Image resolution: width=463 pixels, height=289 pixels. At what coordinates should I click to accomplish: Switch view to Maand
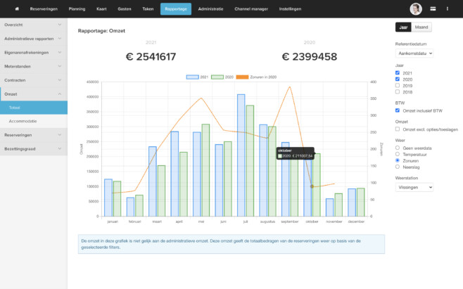point(422,27)
